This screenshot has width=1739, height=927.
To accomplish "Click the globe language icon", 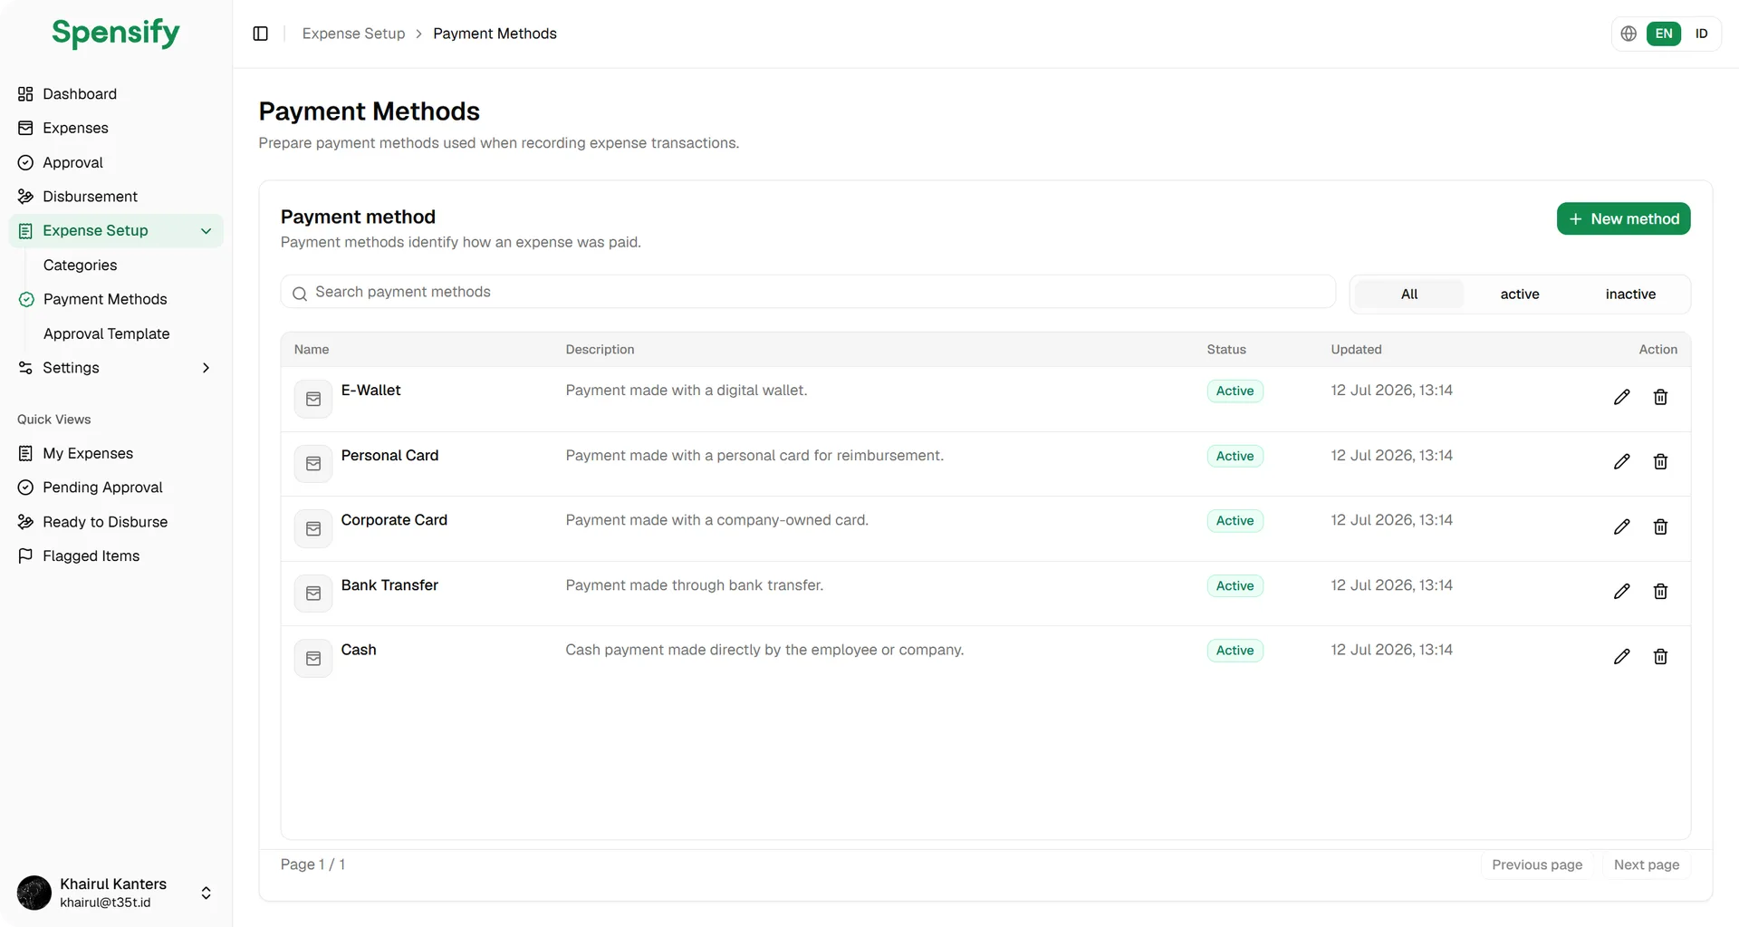I will [x=1629, y=34].
